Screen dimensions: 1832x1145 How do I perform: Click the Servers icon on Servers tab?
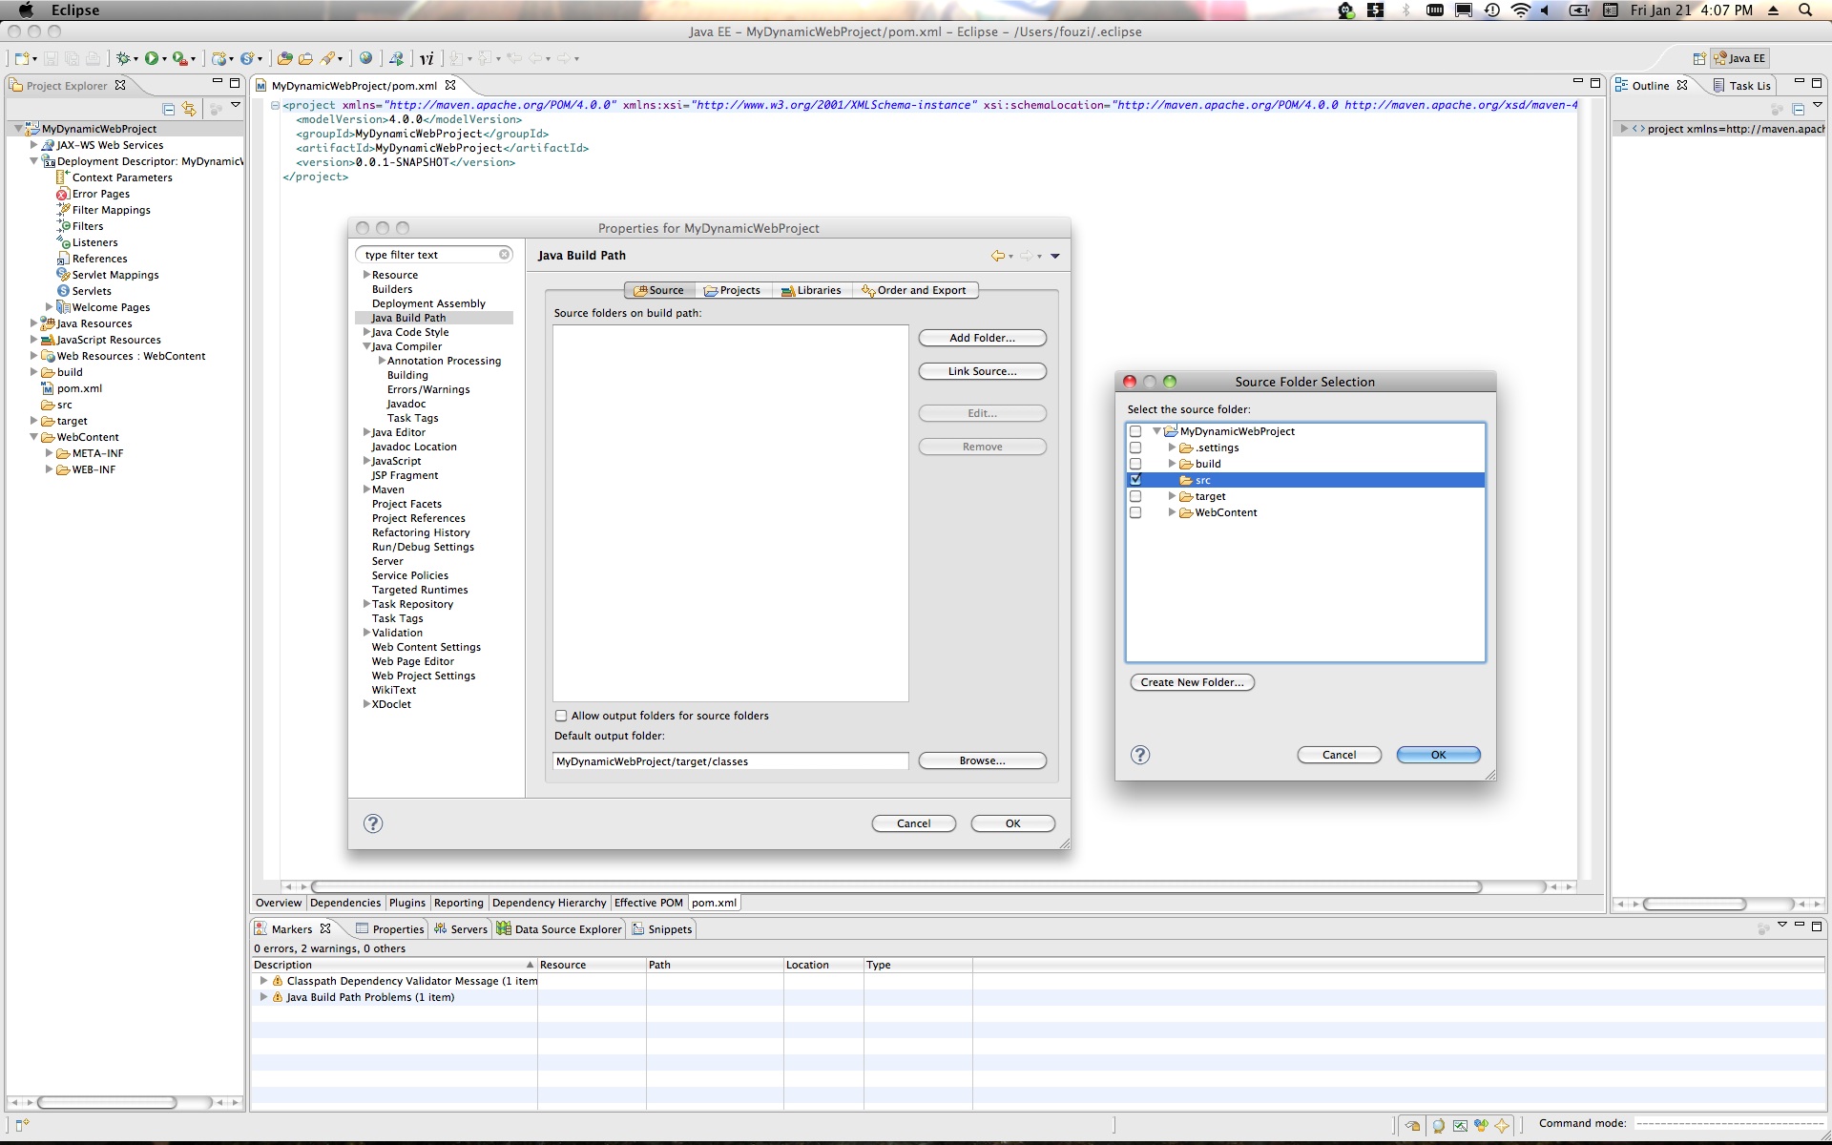[440, 928]
